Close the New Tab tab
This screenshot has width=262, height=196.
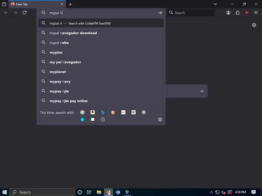62,4
